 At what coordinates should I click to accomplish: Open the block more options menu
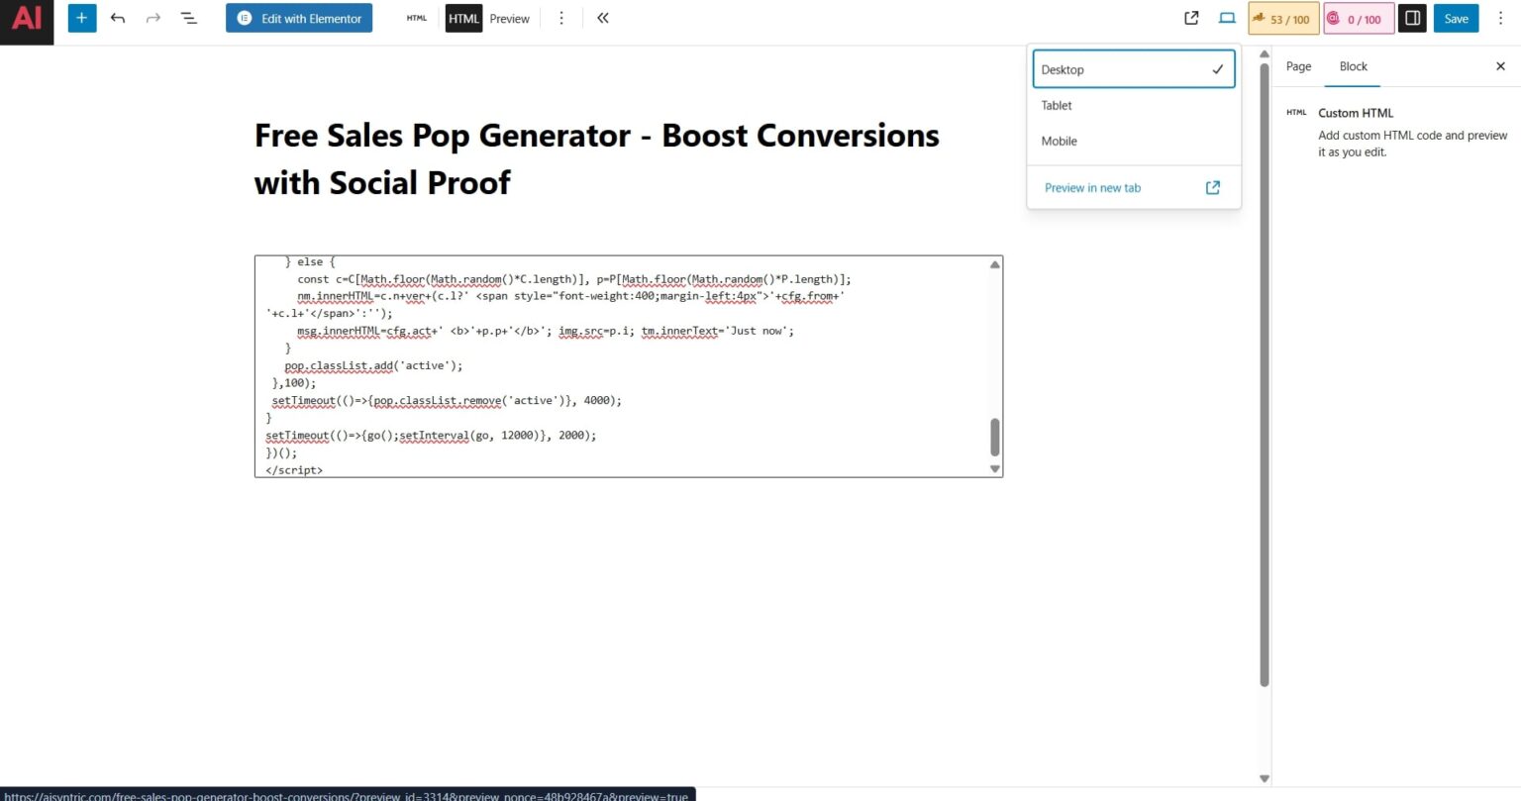561,18
